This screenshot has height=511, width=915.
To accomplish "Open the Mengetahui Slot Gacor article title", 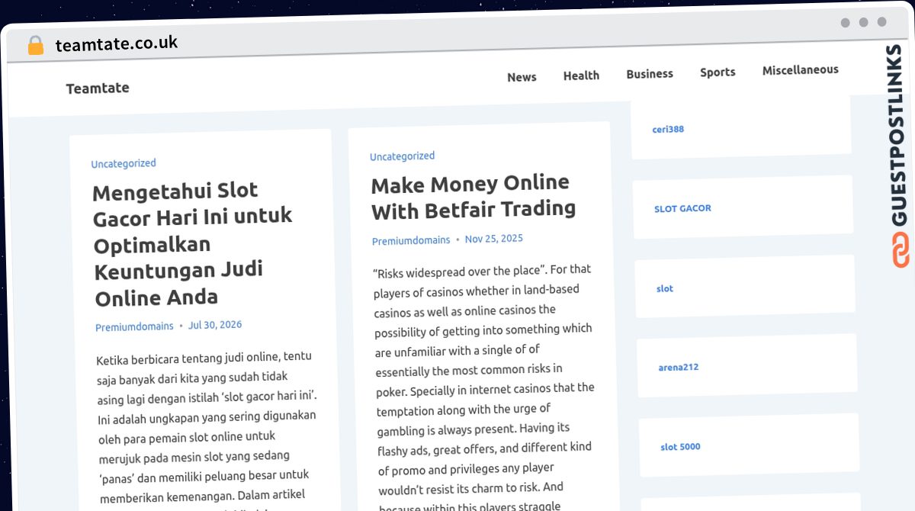I will click(192, 244).
